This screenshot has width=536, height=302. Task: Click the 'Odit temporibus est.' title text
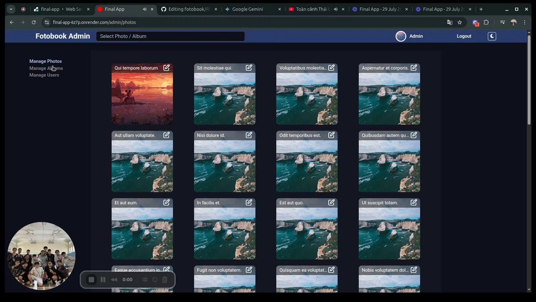click(300, 136)
